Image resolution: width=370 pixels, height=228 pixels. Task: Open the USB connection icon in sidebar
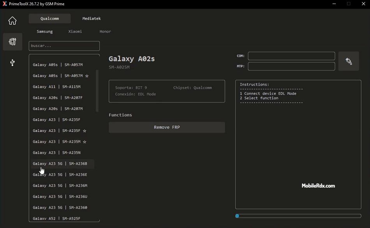(x=12, y=63)
